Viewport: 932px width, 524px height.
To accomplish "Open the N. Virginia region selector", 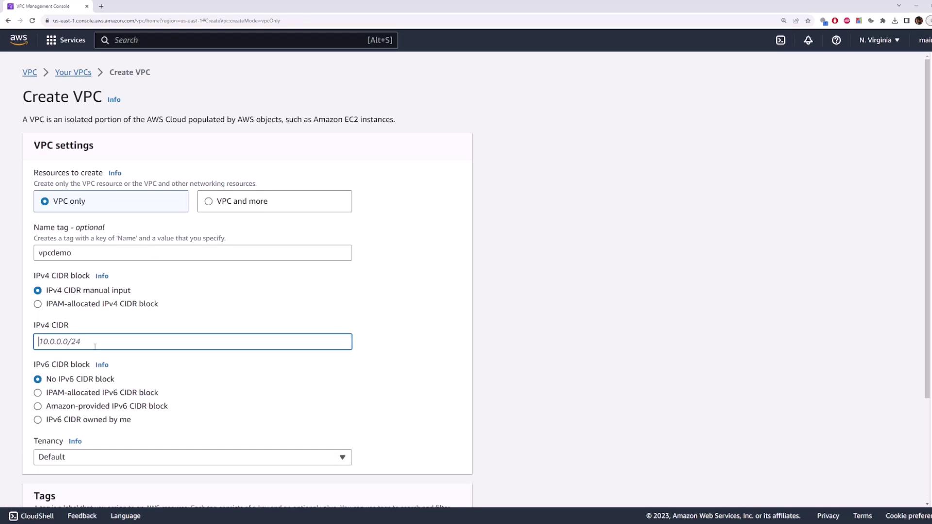I will [x=879, y=40].
